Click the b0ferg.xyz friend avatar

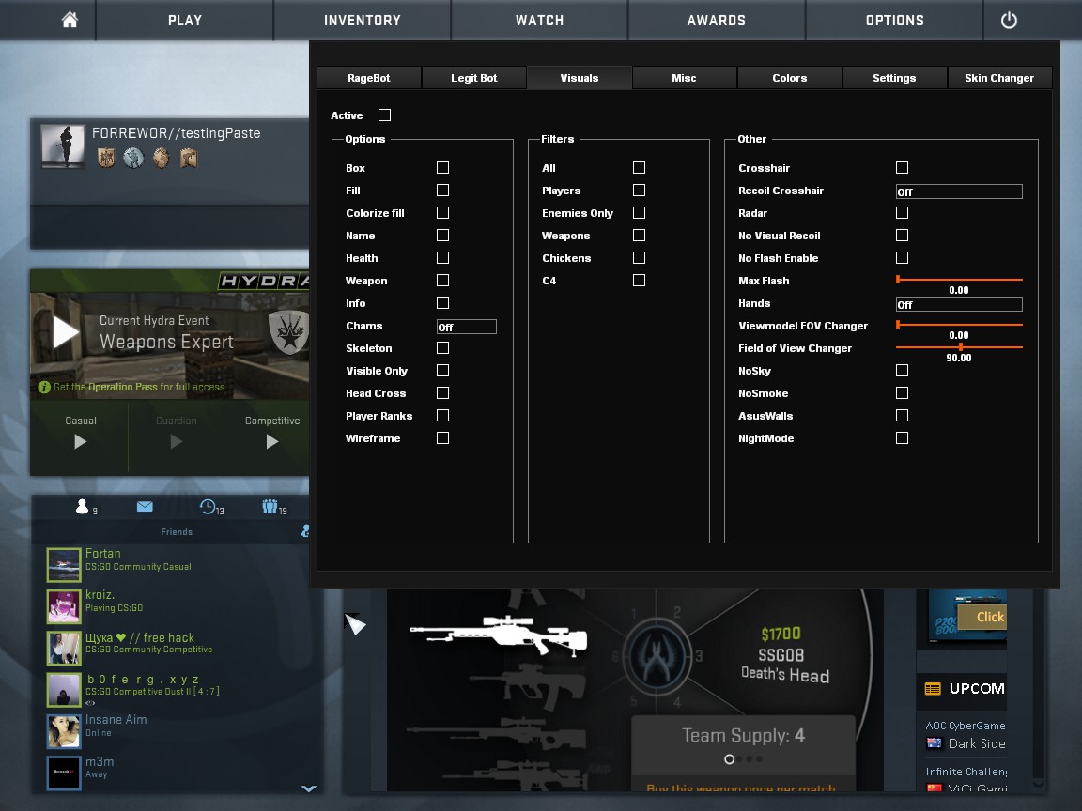(64, 690)
